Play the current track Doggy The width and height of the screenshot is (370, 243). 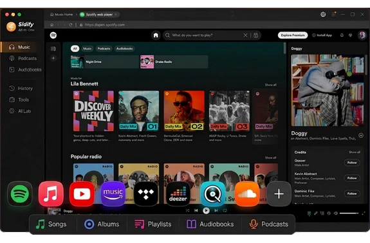click(x=206, y=210)
